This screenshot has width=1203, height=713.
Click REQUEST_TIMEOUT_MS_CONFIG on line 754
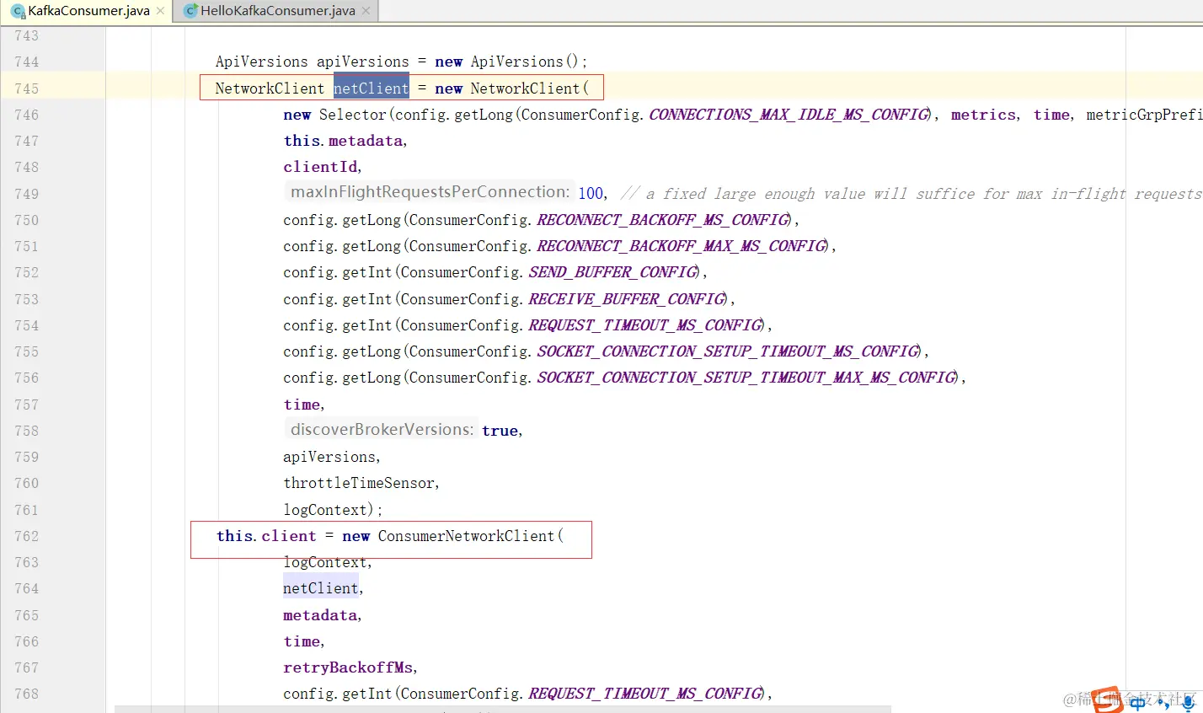pos(645,325)
